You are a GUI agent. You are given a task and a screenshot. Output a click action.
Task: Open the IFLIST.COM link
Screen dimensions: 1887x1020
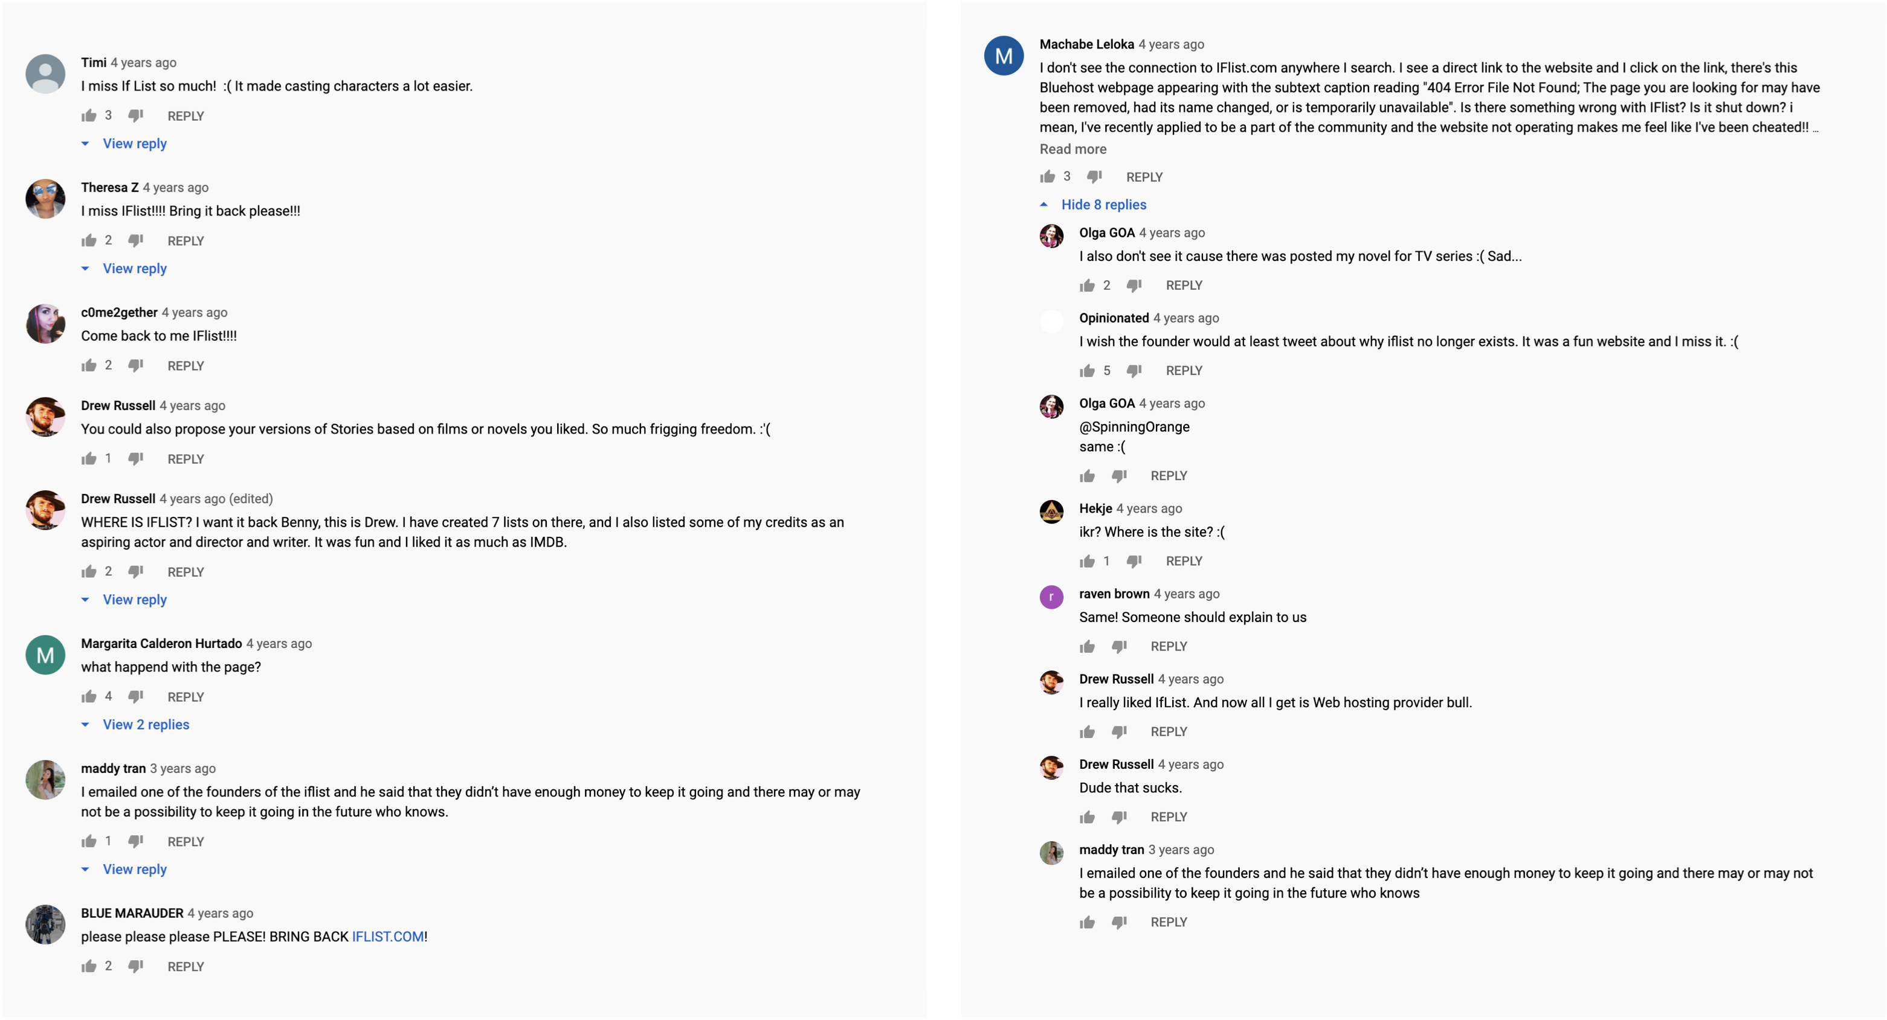coord(387,937)
